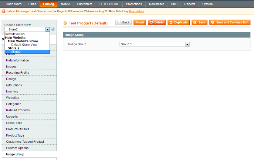The image size is (254, 160).
Task: Reset the product form
Action: tap(140, 23)
